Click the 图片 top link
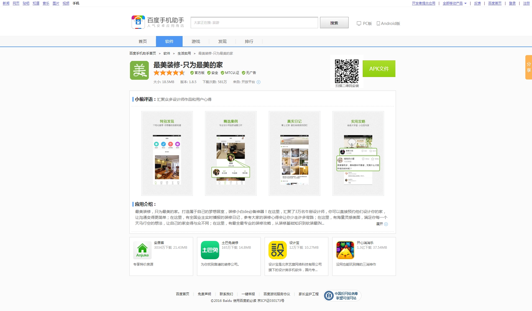 click(56, 3)
